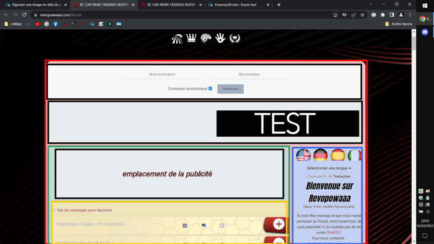Click the scrollbar down arrow
This screenshot has height=244, width=434.
pyautogui.click(x=414, y=241)
